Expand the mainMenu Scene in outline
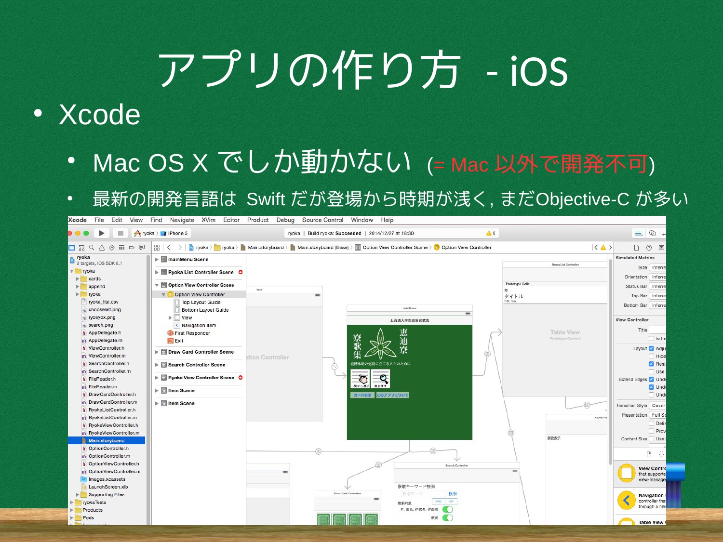Image resolution: width=723 pixels, height=542 pixels. coord(157,260)
